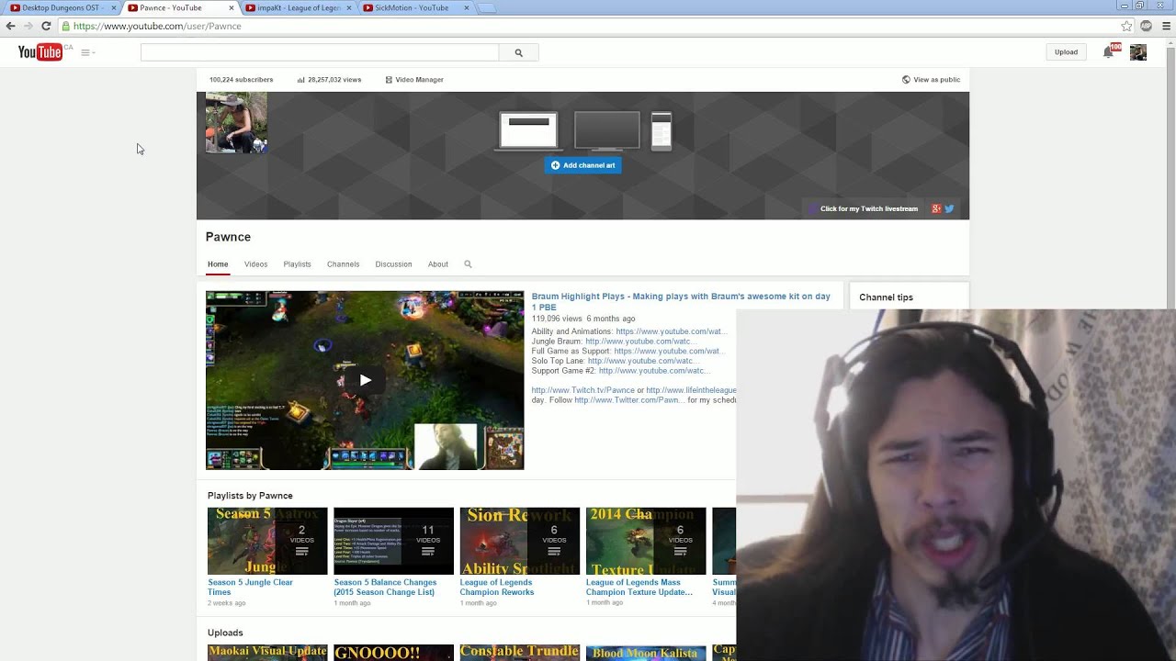Select the Channels tab
This screenshot has width=1176, height=661.
pyautogui.click(x=343, y=264)
